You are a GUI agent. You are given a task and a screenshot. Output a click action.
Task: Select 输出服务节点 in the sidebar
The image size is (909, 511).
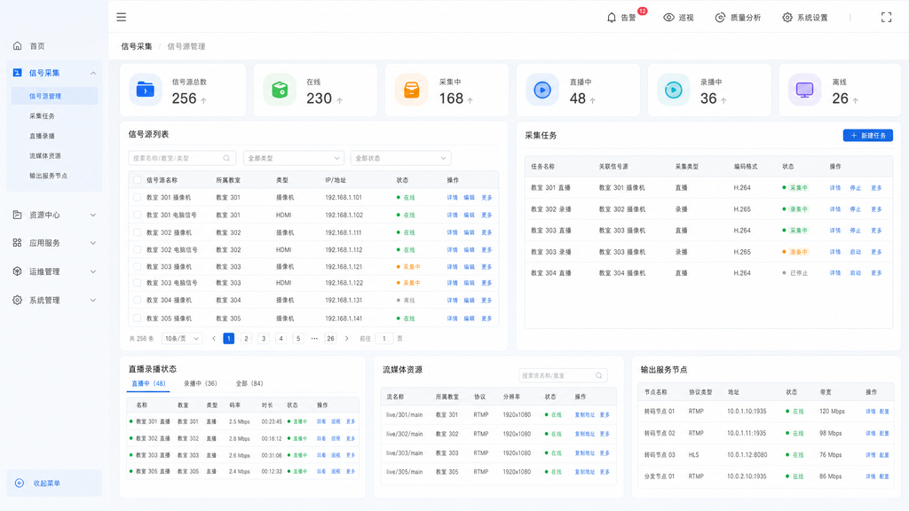click(x=49, y=176)
